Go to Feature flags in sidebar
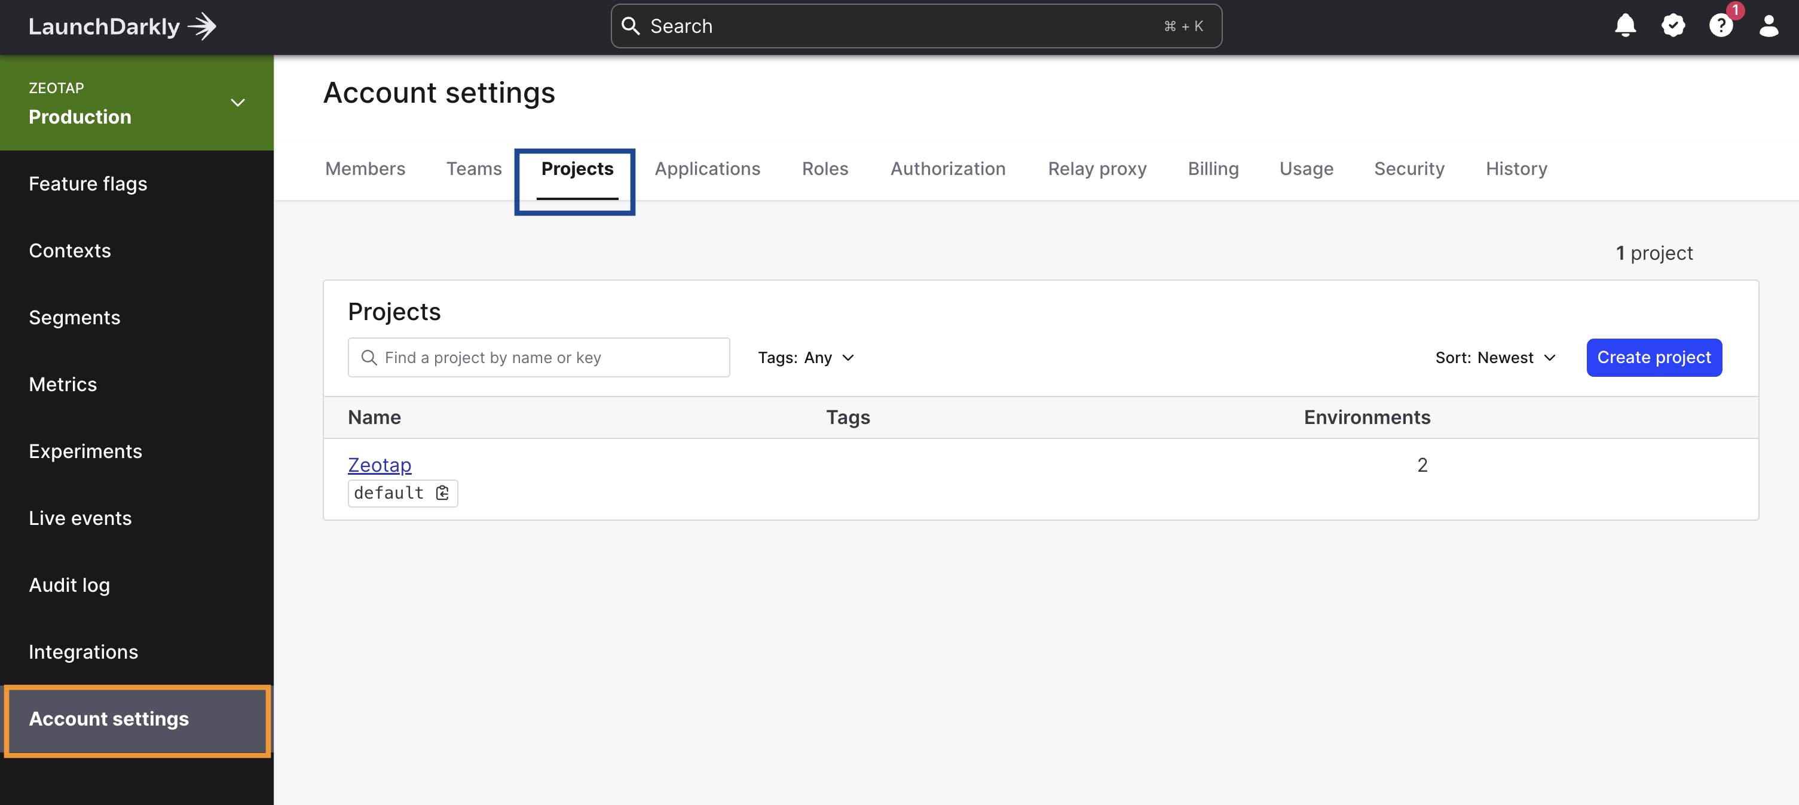This screenshot has width=1799, height=805. click(88, 183)
